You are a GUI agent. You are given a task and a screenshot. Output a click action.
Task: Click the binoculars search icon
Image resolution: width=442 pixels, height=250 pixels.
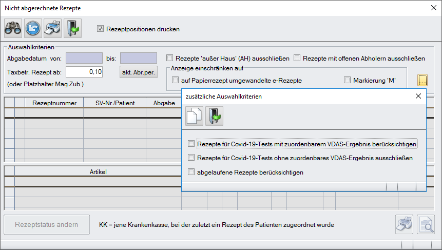(x=13, y=29)
